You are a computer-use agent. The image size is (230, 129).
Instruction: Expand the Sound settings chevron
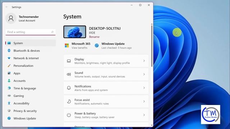coord(144,74)
